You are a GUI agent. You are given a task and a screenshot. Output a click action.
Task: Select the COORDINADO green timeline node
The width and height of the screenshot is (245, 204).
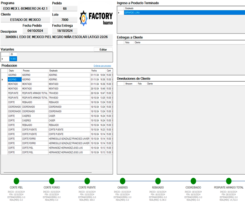[x=193, y=181]
